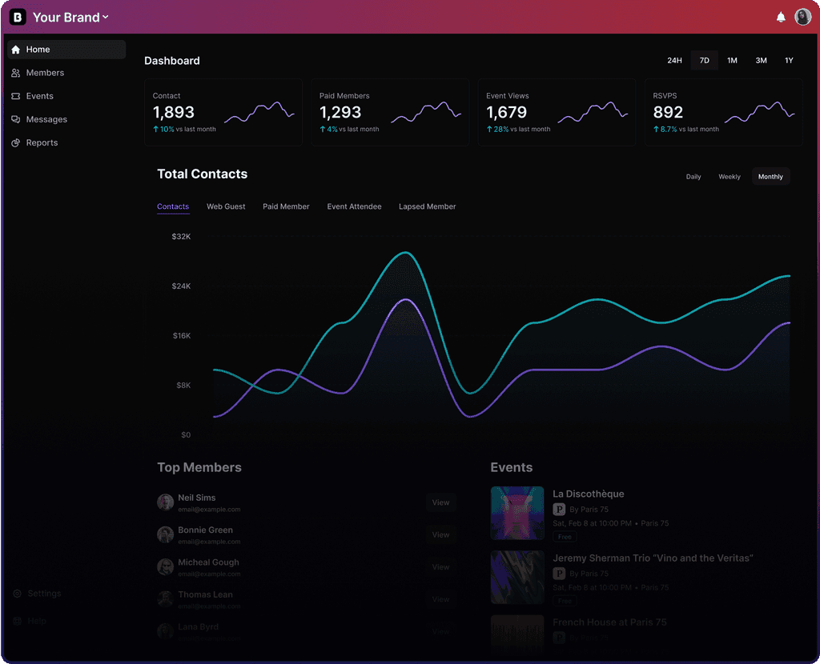The image size is (820, 664).
Task: Switch chart to Daily view
Action: (x=693, y=177)
